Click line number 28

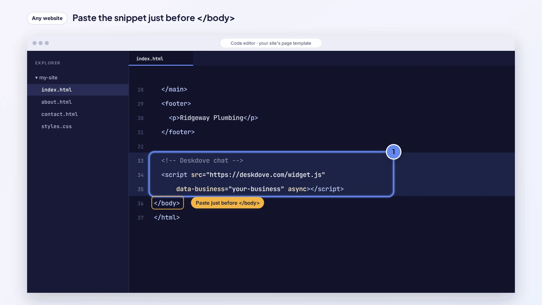141,90
